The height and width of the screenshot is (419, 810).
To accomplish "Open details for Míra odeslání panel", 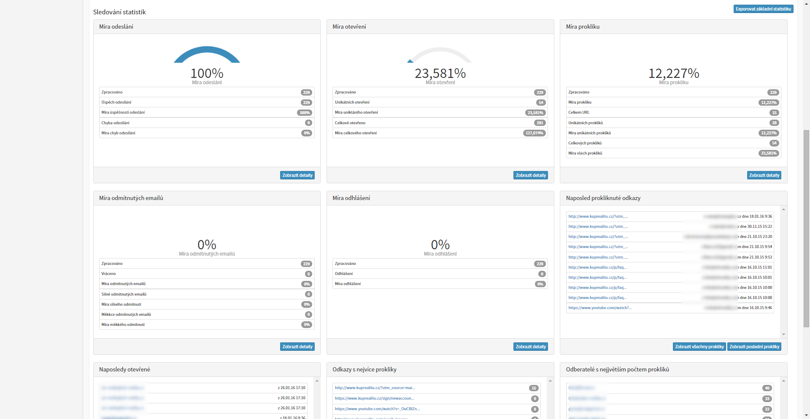I will (x=297, y=175).
